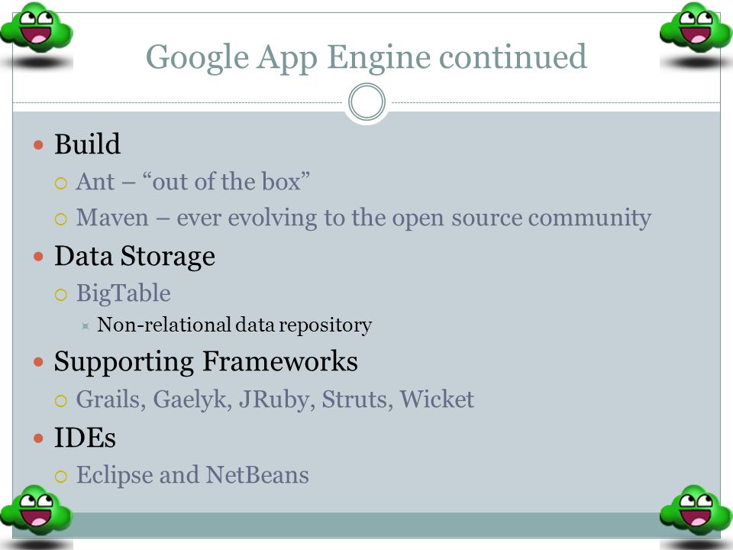Click the small star bullet before Non-relational

pyautogui.click(x=85, y=326)
